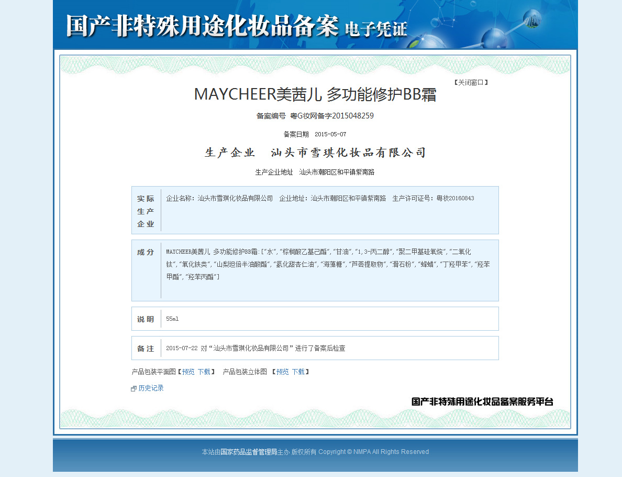This screenshot has width=622, height=477.
Task: Select filing number 粤G妆网备字2015048259
Action: coord(332,116)
